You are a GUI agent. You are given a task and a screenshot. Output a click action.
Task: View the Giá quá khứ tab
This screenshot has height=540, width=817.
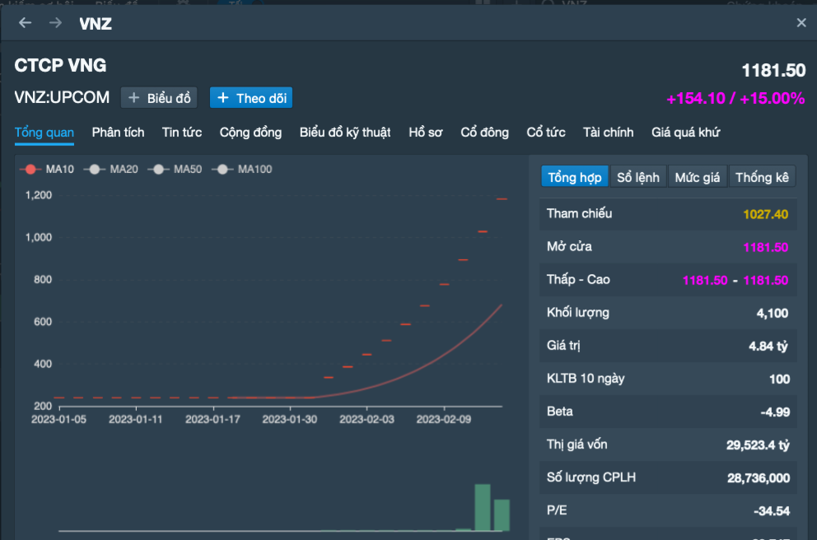(x=686, y=133)
